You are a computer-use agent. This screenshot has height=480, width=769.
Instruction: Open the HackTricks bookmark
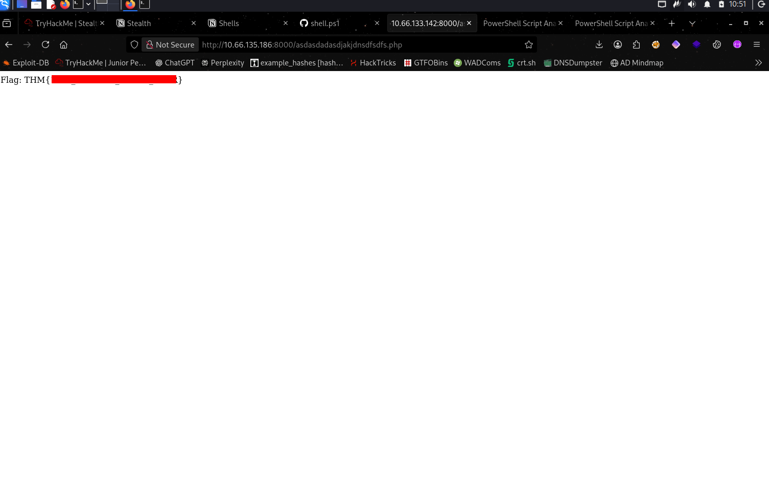pyautogui.click(x=373, y=63)
